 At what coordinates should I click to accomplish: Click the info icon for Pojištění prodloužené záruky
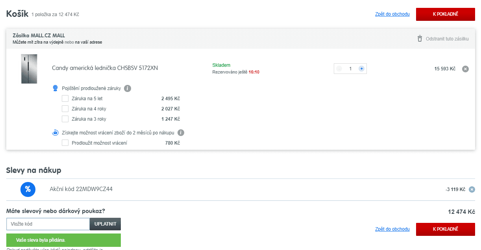click(128, 88)
